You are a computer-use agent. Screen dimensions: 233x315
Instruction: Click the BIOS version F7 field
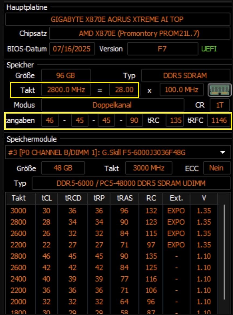pyautogui.click(x=162, y=49)
